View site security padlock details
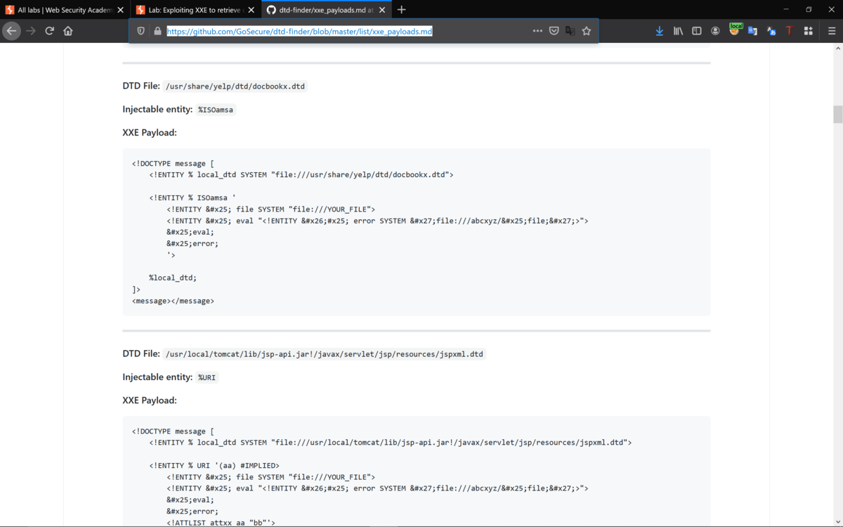Image resolution: width=843 pixels, height=527 pixels. [x=157, y=31]
